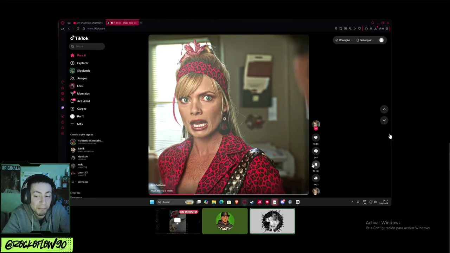Focus the TikTok Buscar search field
This screenshot has height=253, width=450.
pos(87,46)
